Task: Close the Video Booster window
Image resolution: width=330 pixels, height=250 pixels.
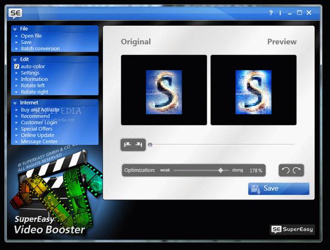Action: coord(309,13)
